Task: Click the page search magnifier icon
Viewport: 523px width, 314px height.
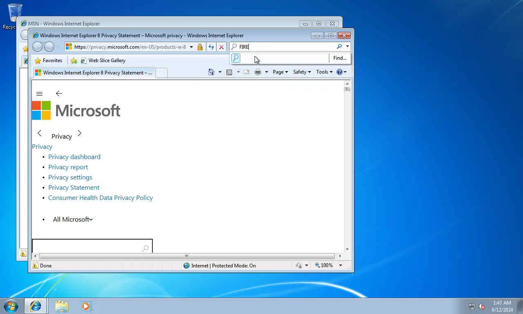Action: point(145,248)
